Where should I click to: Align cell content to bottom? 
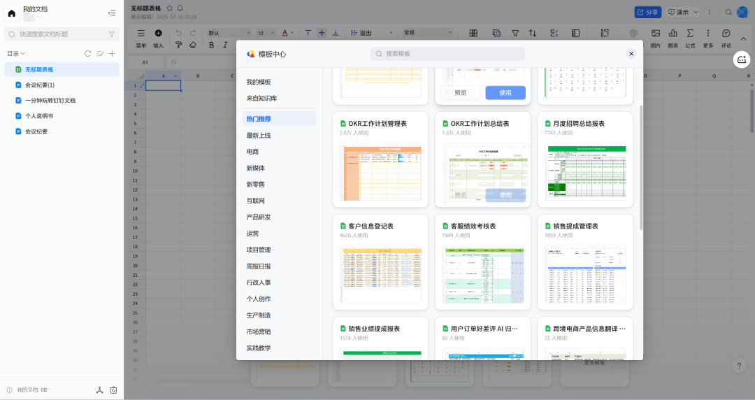[x=336, y=33]
